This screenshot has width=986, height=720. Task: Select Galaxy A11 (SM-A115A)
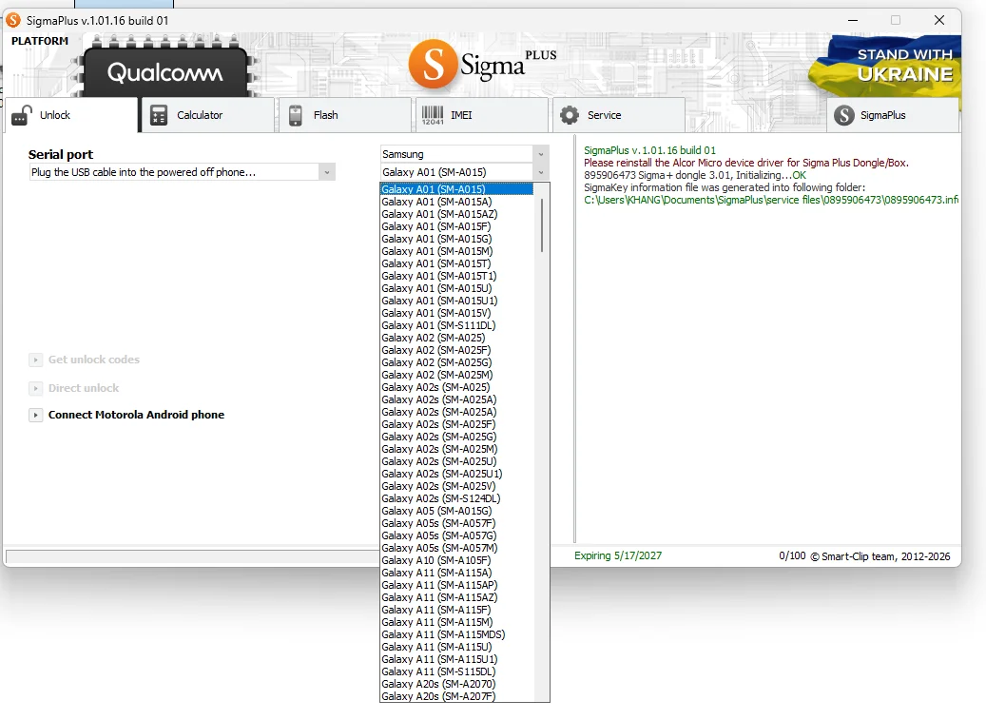[457, 573]
